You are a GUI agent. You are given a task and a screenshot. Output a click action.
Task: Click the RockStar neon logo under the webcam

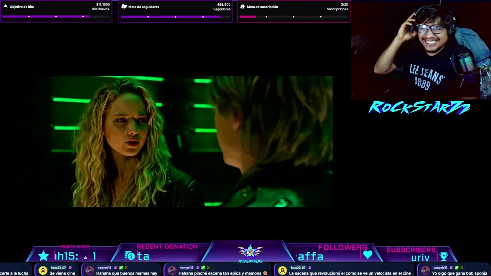click(419, 108)
